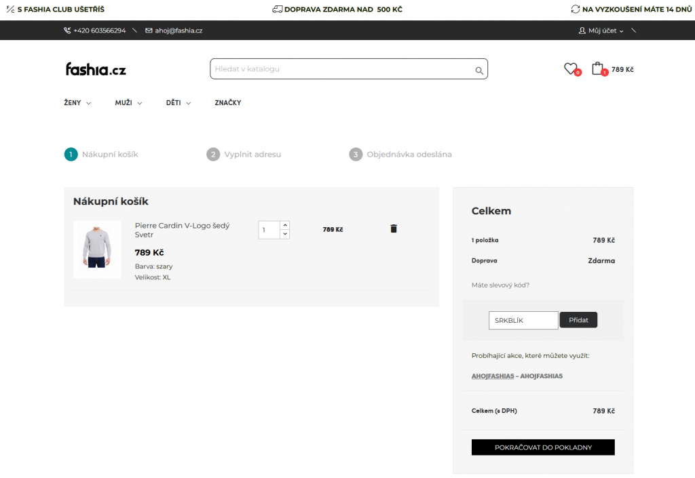Click 'NA VYZKOUŠENÍ MÁTE 14 DNŮ' banner text

[x=637, y=9]
